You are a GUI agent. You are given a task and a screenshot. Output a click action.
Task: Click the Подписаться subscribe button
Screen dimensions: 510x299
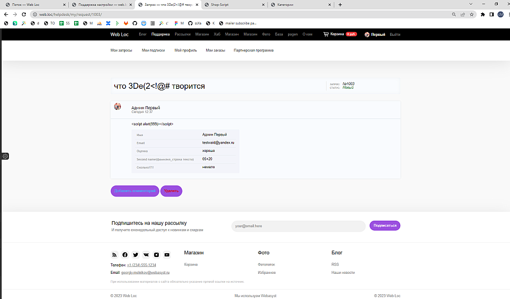384,225
